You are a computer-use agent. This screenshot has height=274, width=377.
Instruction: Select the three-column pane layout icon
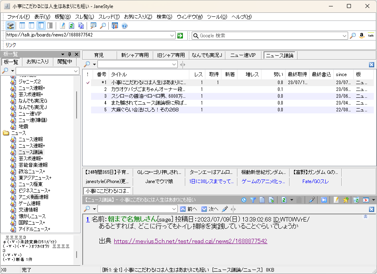pos(22,26)
